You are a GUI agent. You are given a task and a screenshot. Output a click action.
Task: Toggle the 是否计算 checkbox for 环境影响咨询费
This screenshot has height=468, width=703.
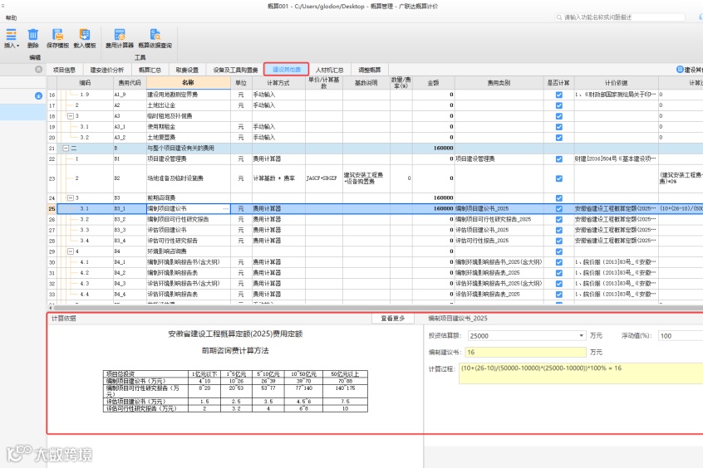pyautogui.click(x=558, y=251)
